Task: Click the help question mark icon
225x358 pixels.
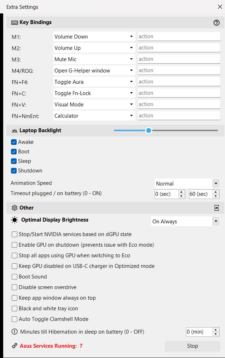Action: click(x=217, y=23)
